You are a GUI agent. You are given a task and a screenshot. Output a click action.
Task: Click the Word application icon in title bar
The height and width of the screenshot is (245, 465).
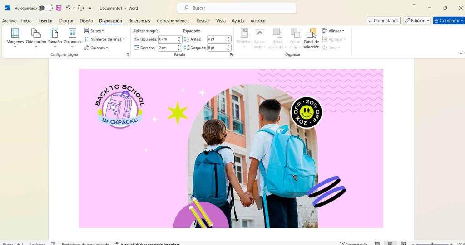(7, 8)
